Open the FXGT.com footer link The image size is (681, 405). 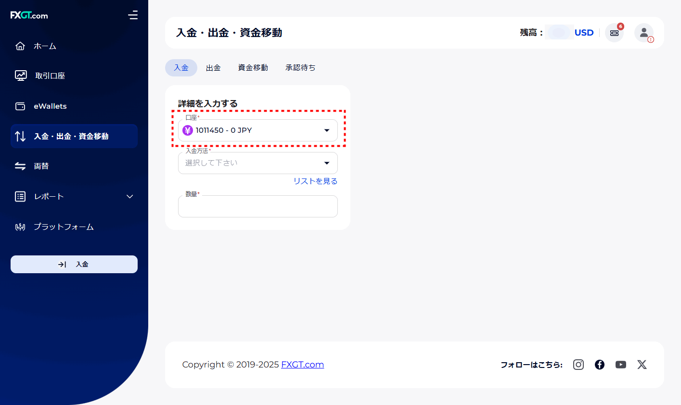303,365
